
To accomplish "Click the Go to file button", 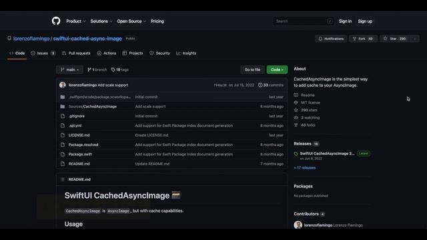I will [252, 69].
